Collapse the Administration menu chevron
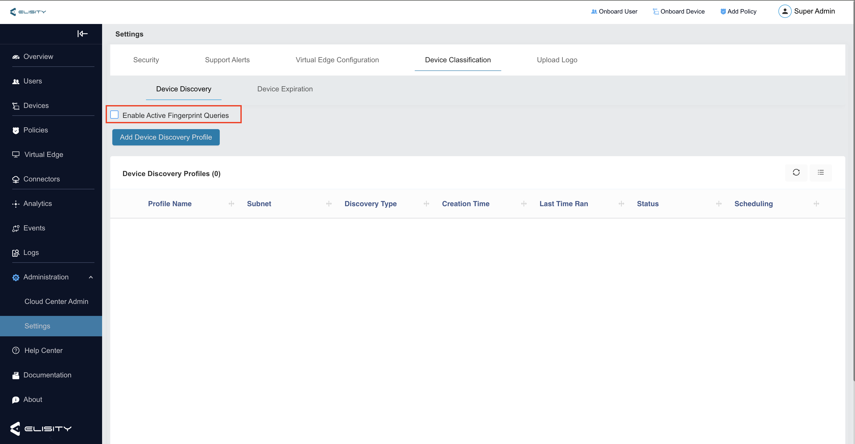This screenshot has width=855, height=444. pyautogui.click(x=91, y=277)
